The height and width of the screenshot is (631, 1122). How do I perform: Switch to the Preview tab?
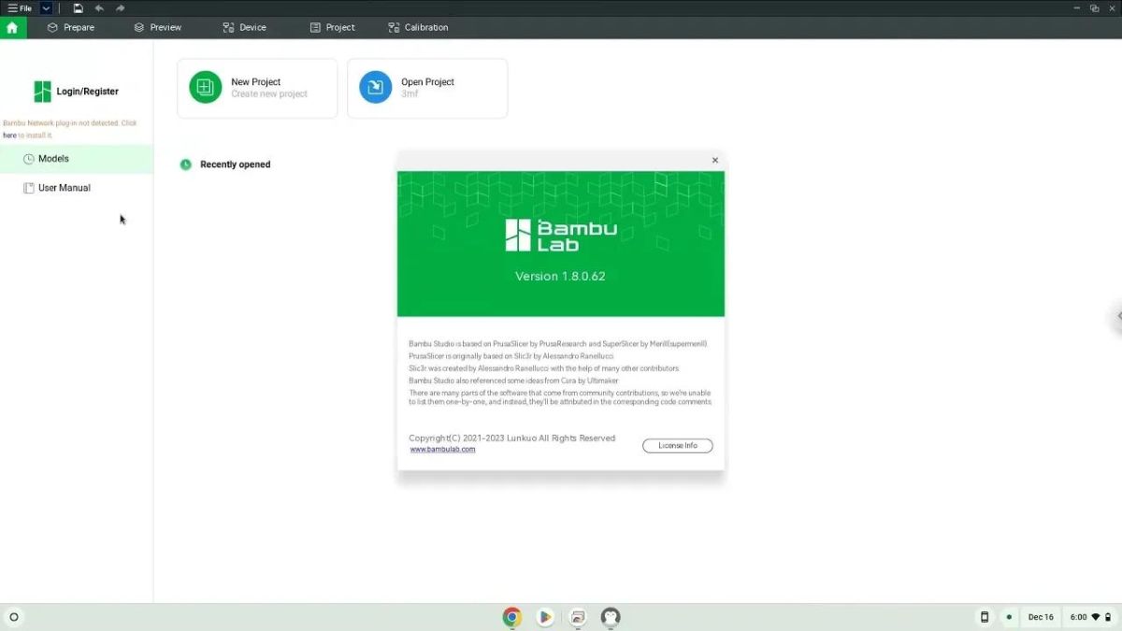tap(157, 27)
